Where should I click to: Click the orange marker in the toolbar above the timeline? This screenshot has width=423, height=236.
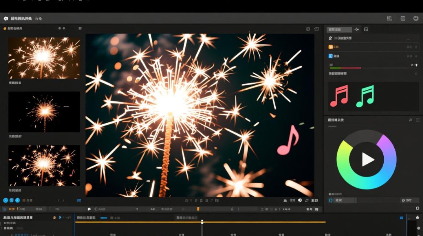198,209
